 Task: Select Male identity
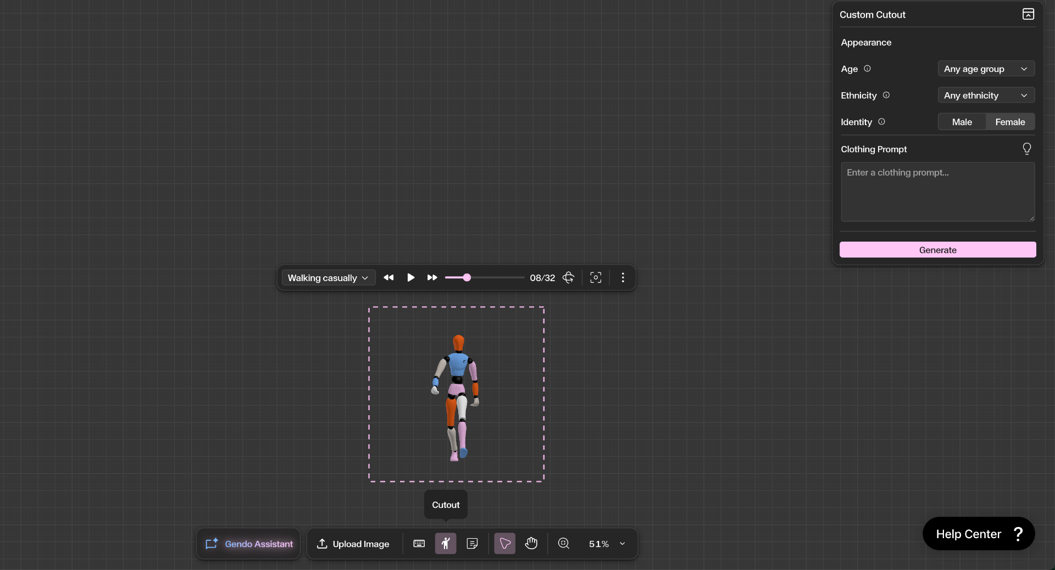coord(962,121)
